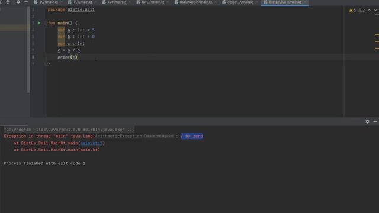The image size is (379, 213).
Task: Switch to the 1\4\main.kt tab
Action: click(117, 2)
